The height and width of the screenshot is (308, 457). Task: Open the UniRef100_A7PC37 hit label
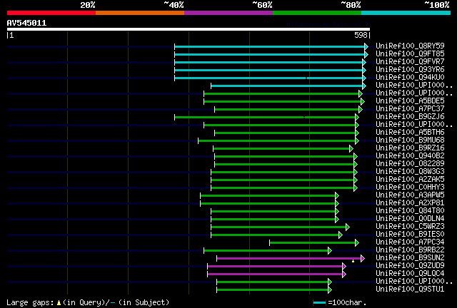[x=410, y=109]
